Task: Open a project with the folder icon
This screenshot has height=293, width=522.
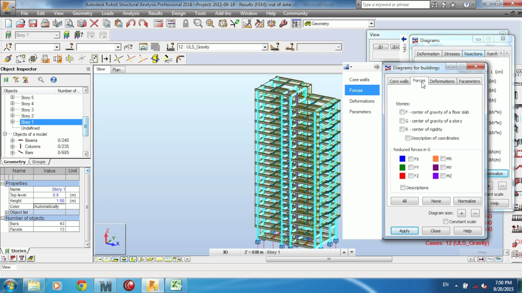Action: [x=20, y=24]
